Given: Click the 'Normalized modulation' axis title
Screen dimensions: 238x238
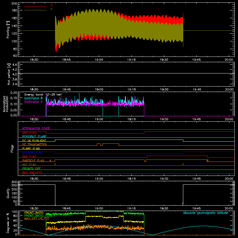Looking at the screenshot, I should (x=6, y=104).
